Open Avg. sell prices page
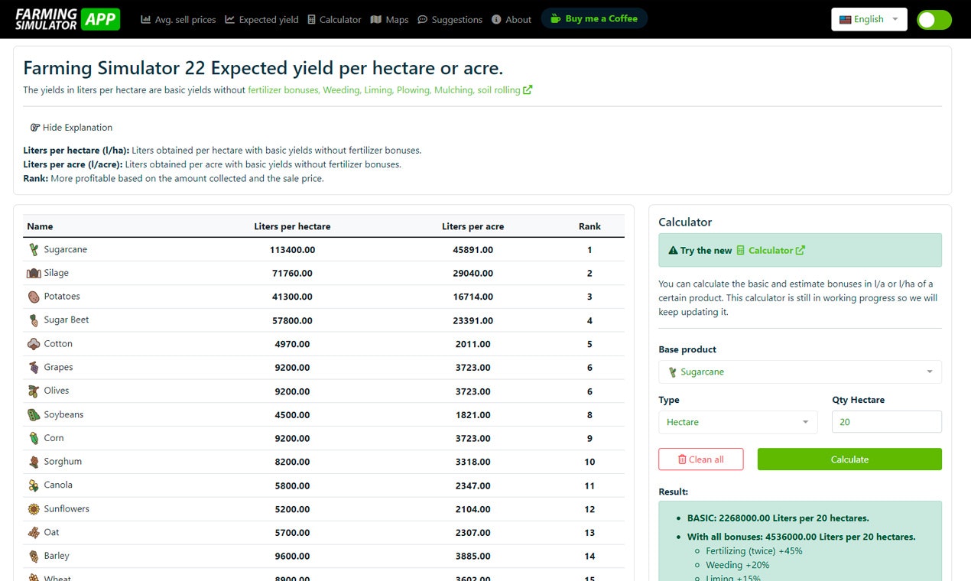Screen dimensions: 971x581 178,20
